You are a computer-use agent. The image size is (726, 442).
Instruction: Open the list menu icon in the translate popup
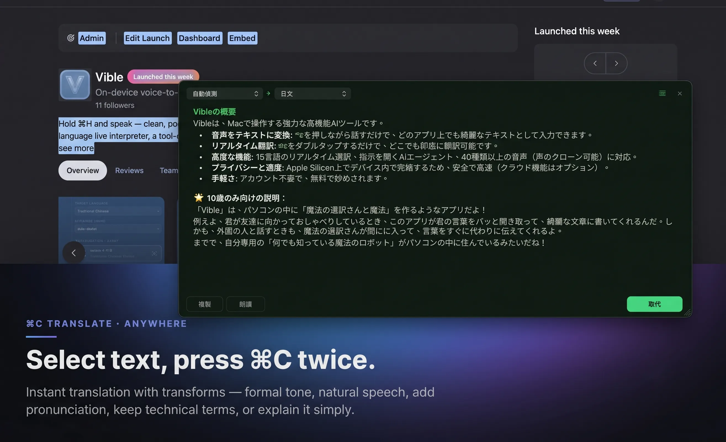point(662,93)
